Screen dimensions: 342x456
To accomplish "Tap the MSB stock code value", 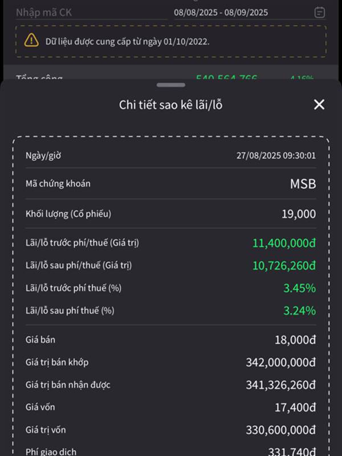I will pos(303,184).
